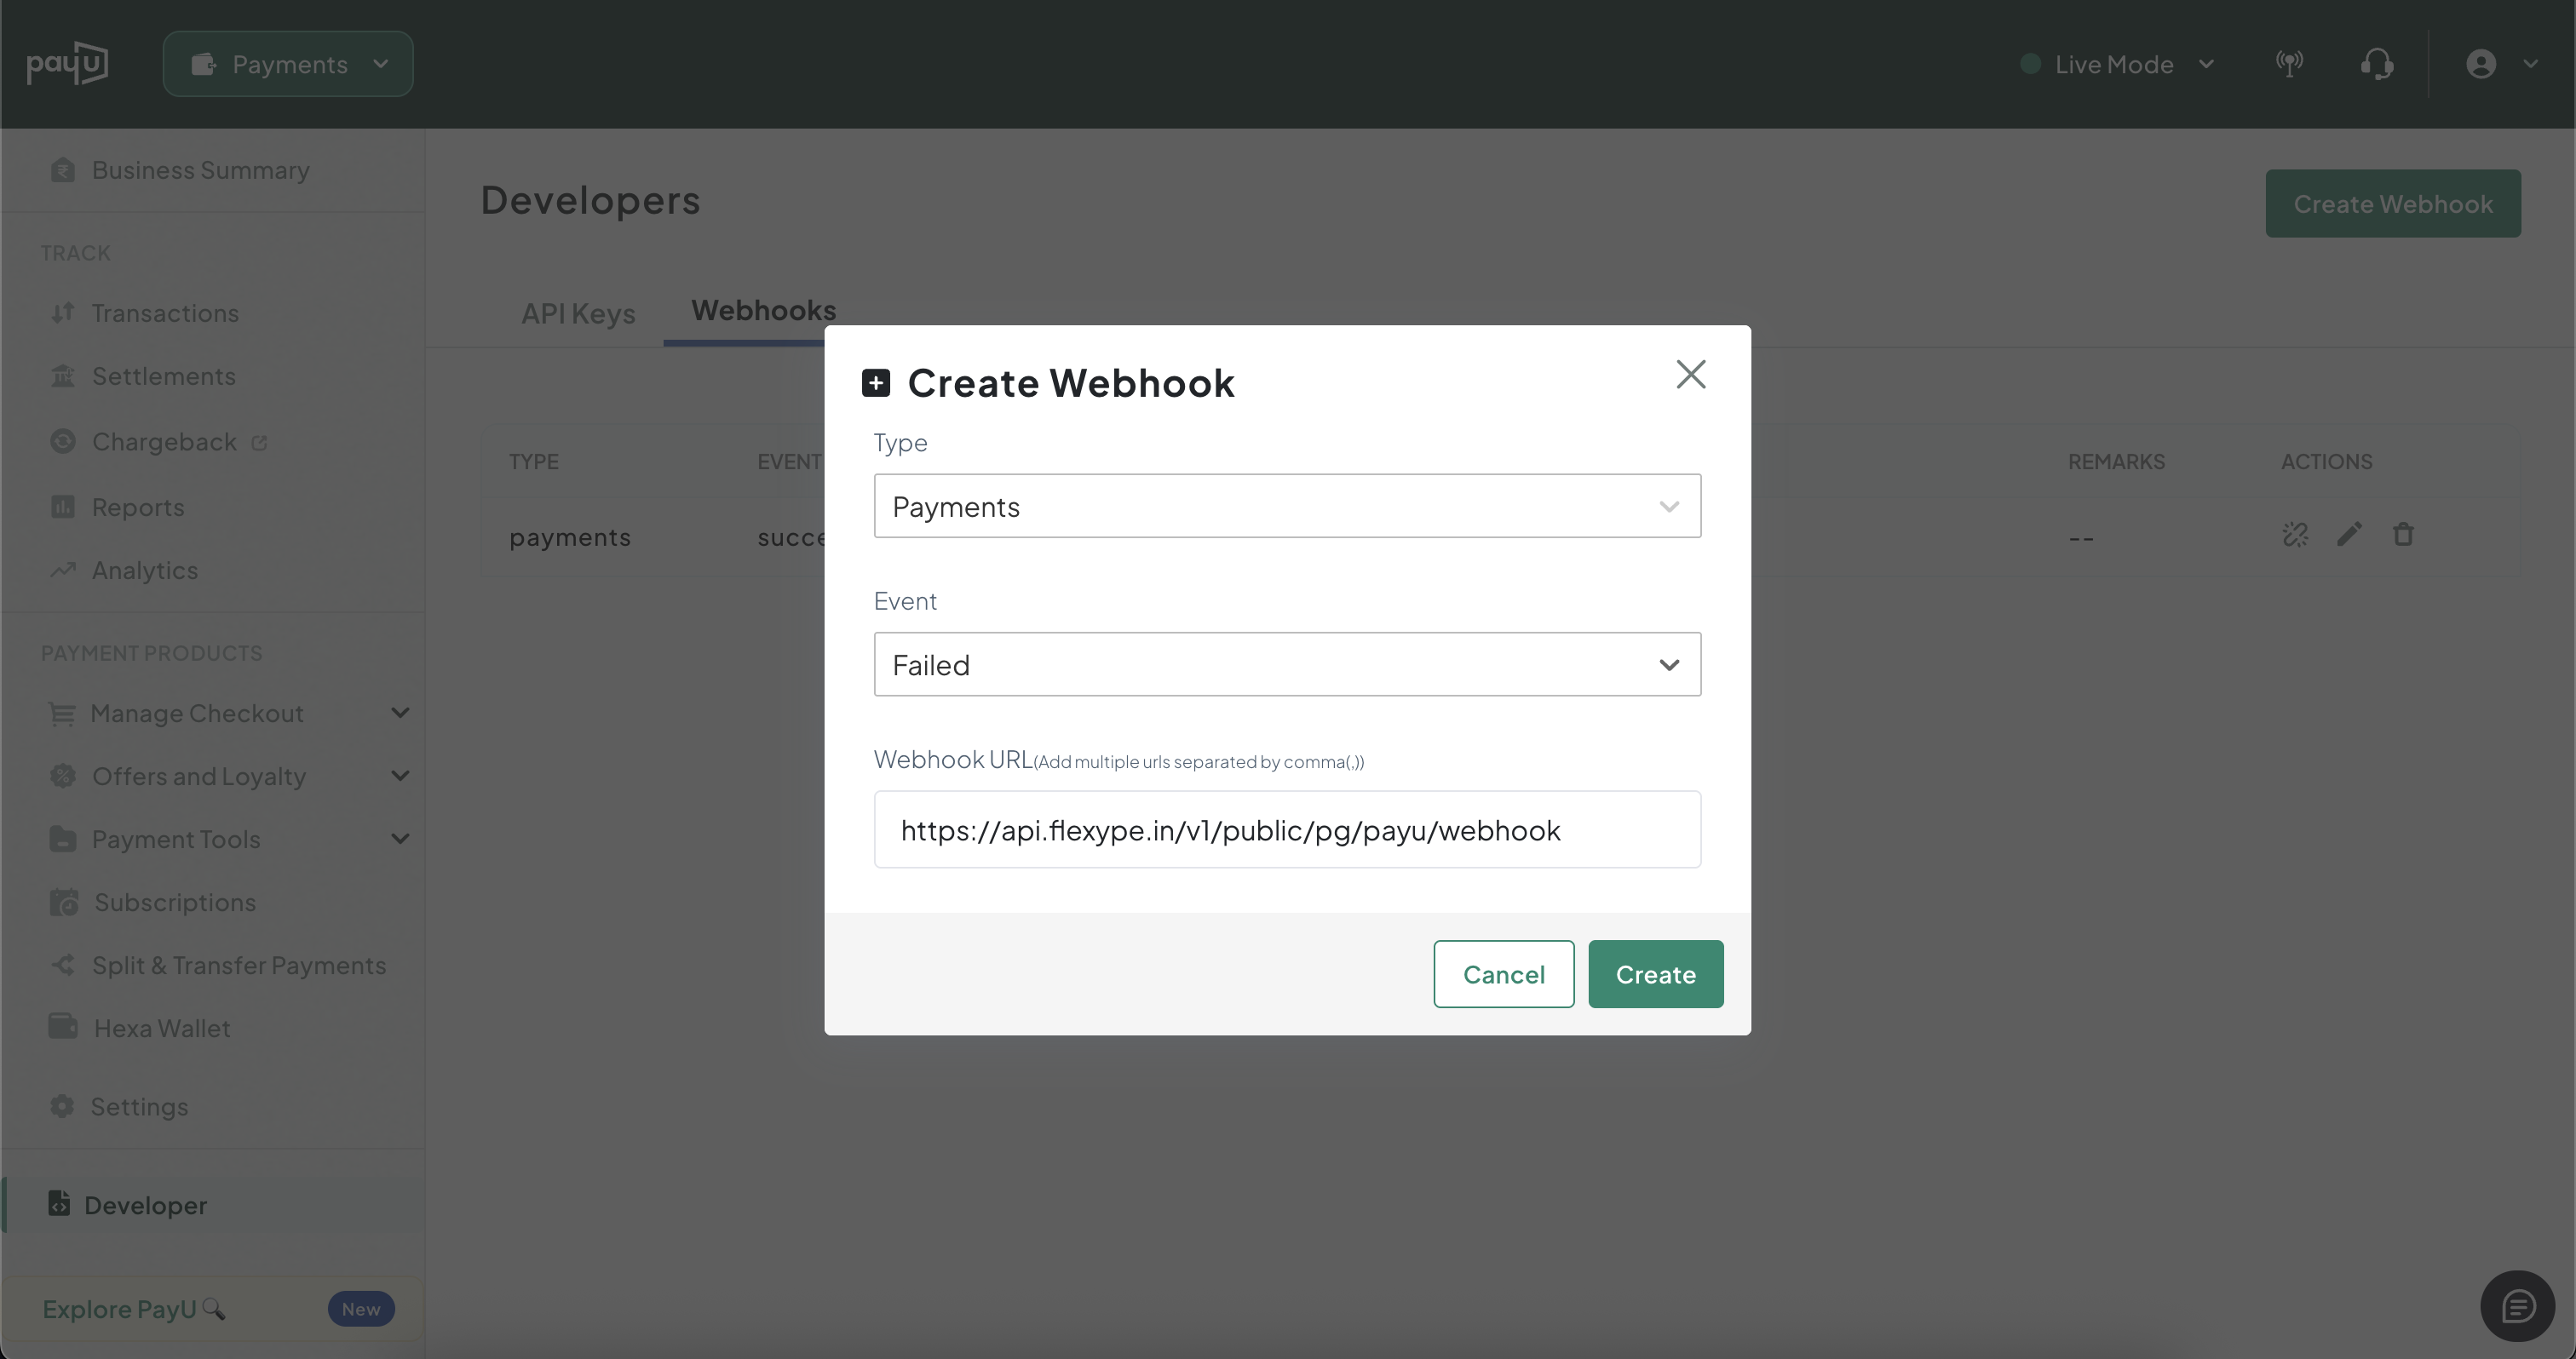Screen dimensions: 2576x1359
Task: Close the Create Webhook dialog
Action: [x=1690, y=375]
